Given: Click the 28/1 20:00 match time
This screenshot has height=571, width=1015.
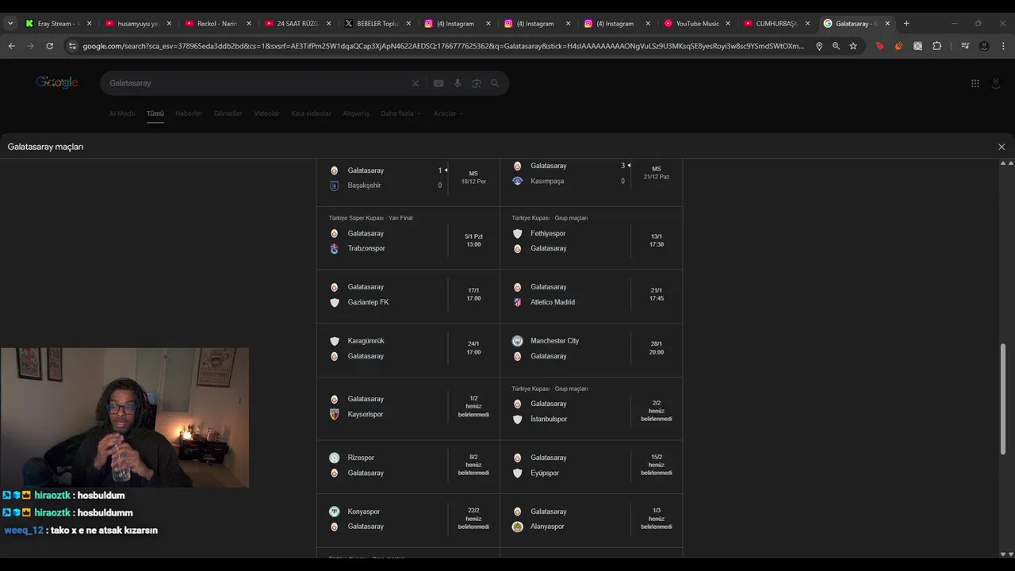Looking at the screenshot, I should [657, 348].
